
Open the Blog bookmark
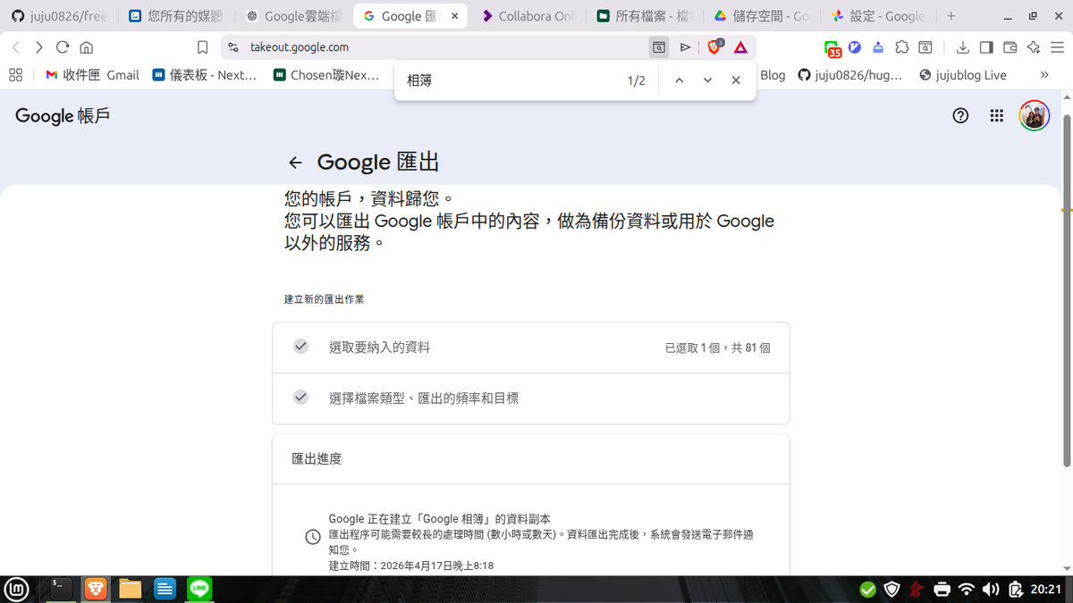pos(773,75)
